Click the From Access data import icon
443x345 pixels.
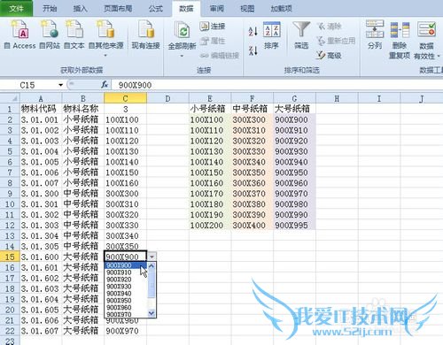(x=19, y=34)
